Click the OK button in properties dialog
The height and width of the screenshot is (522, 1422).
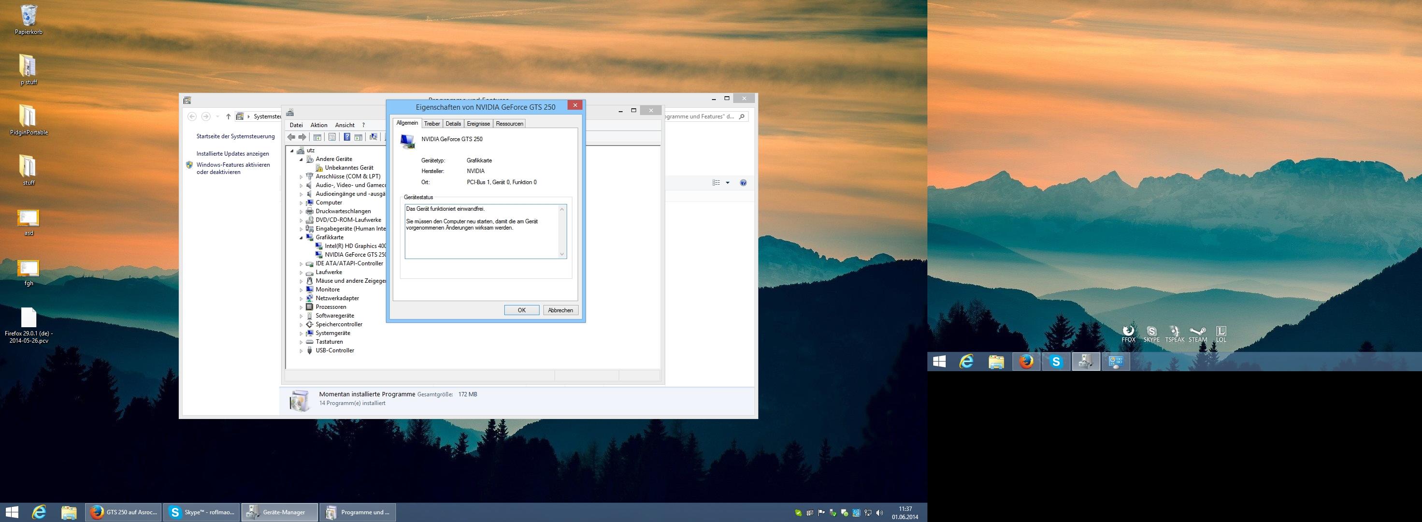(x=521, y=310)
